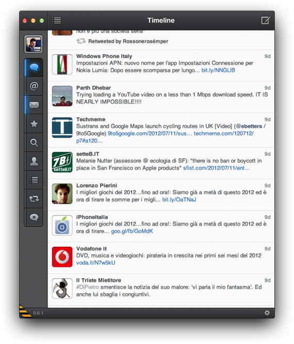
Task: Click iPhoneItalia's avatar
Action: pyautogui.click(x=62, y=226)
